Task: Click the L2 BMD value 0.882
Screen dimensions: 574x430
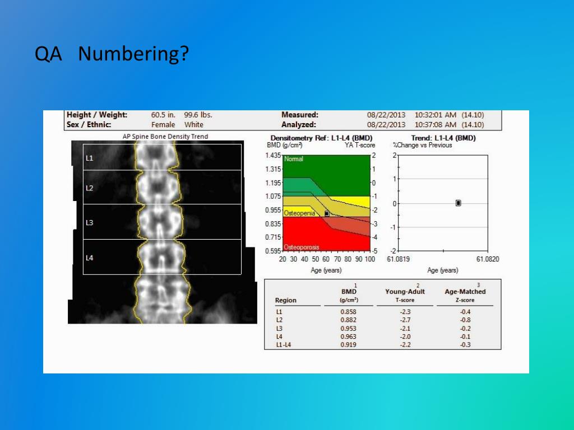Action: pyautogui.click(x=348, y=320)
